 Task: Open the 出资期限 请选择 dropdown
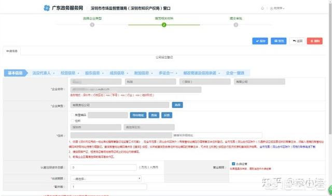coord(106,179)
